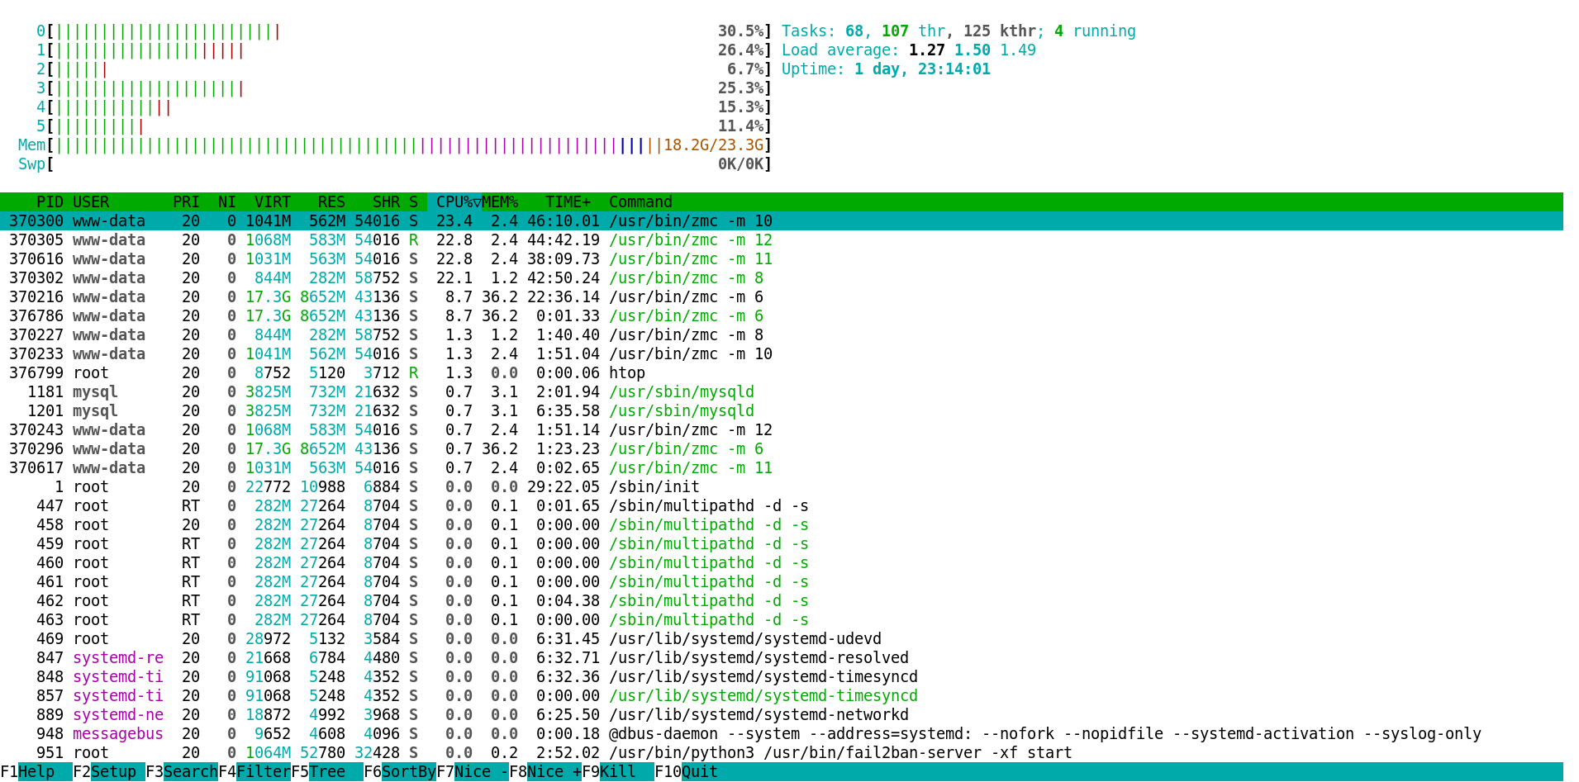Select process row with PID 370233
The height and width of the screenshot is (782, 1579).
782,354
